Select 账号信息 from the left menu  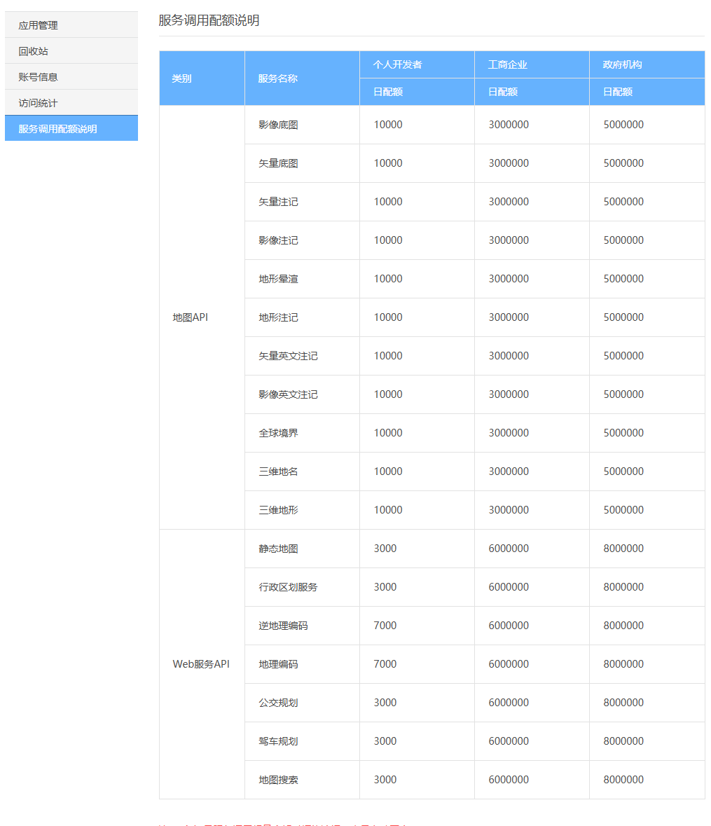coord(39,77)
